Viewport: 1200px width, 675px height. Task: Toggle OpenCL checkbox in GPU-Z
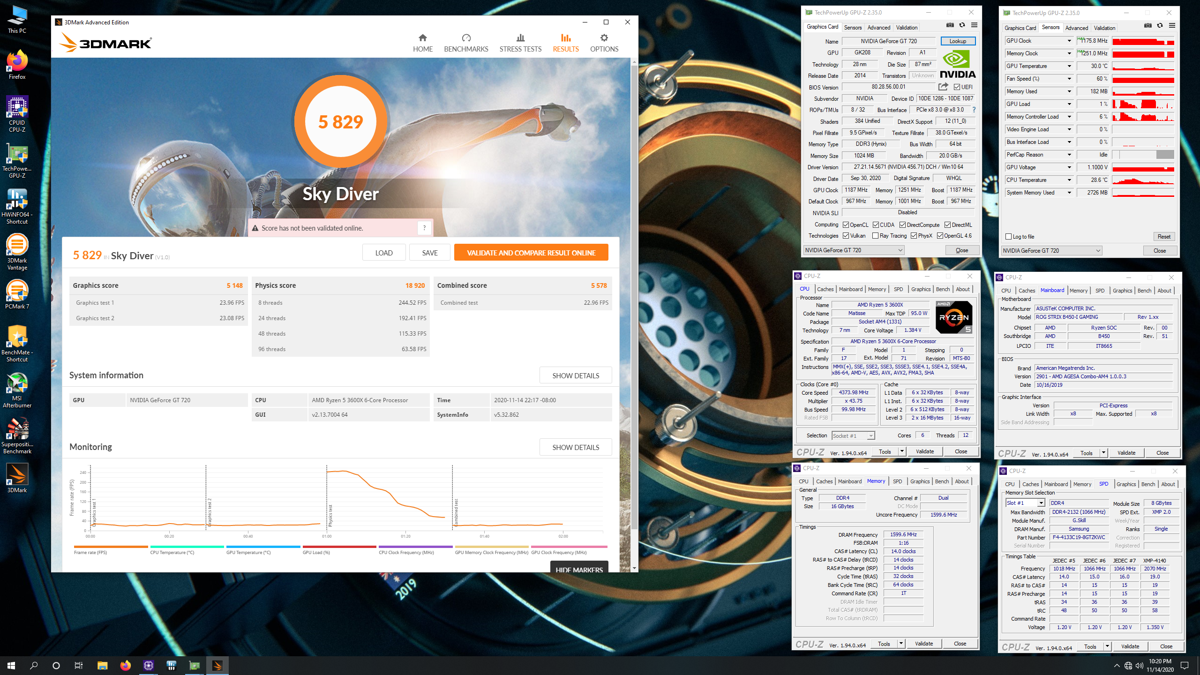click(846, 225)
